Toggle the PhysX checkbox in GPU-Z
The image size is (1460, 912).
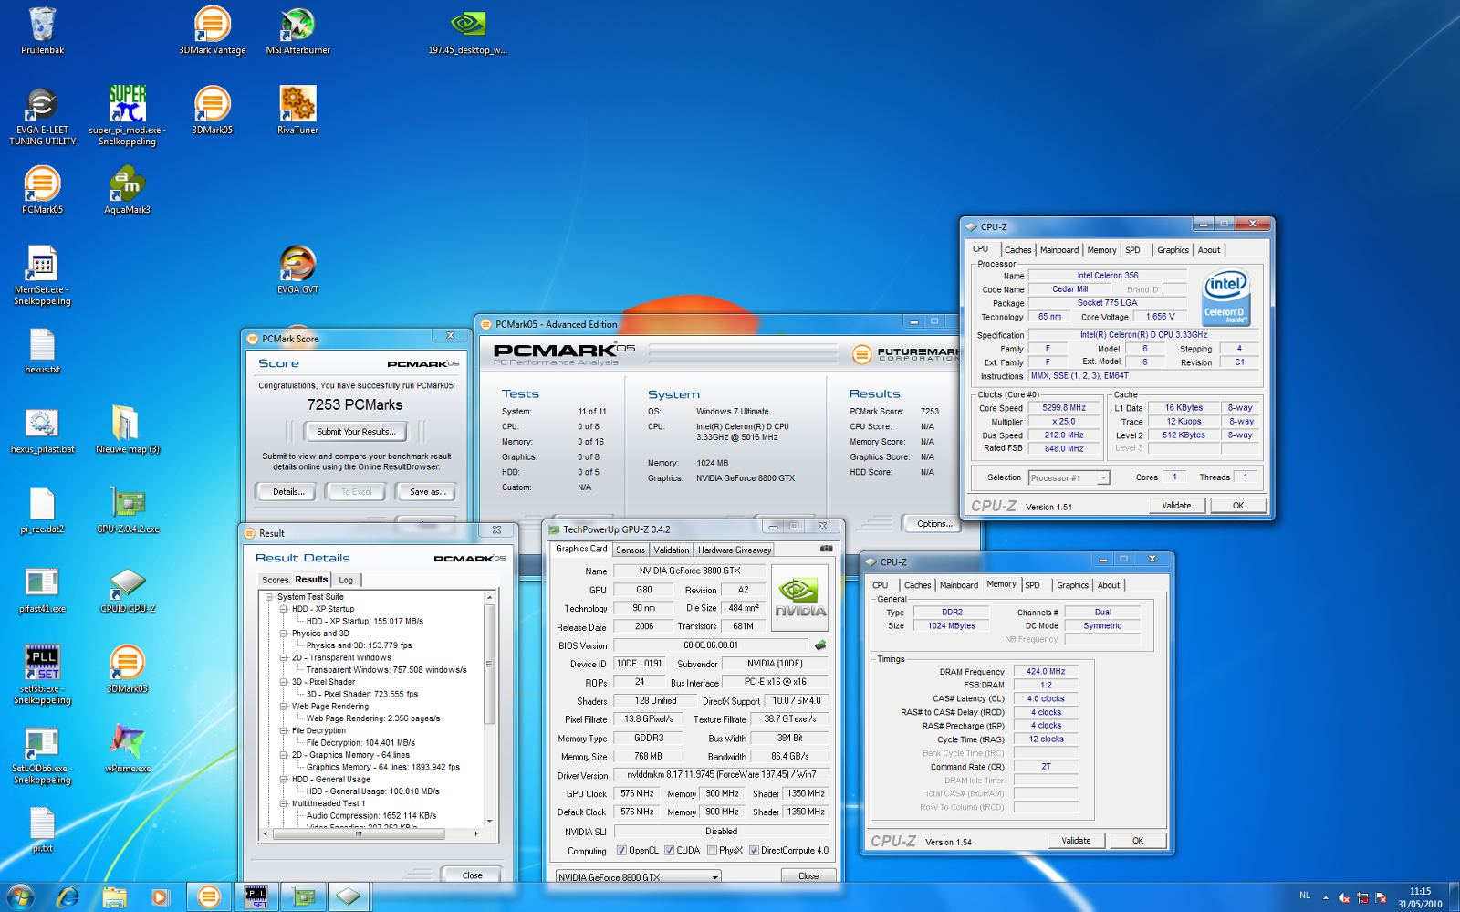pyautogui.click(x=712, y=851)
